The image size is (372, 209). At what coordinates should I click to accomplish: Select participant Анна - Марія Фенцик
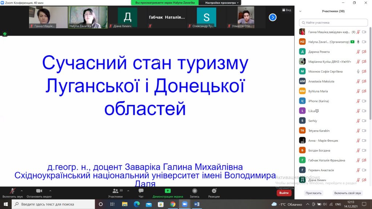(x=333, y=140)
